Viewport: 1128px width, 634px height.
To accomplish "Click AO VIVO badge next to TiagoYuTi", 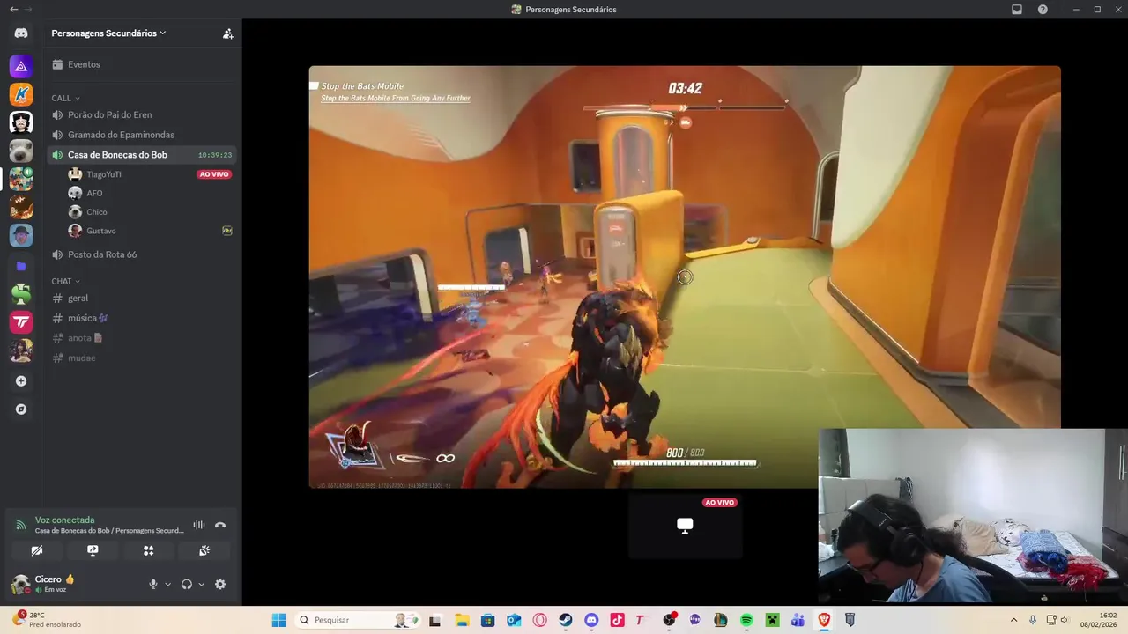I will click(214, 174).
